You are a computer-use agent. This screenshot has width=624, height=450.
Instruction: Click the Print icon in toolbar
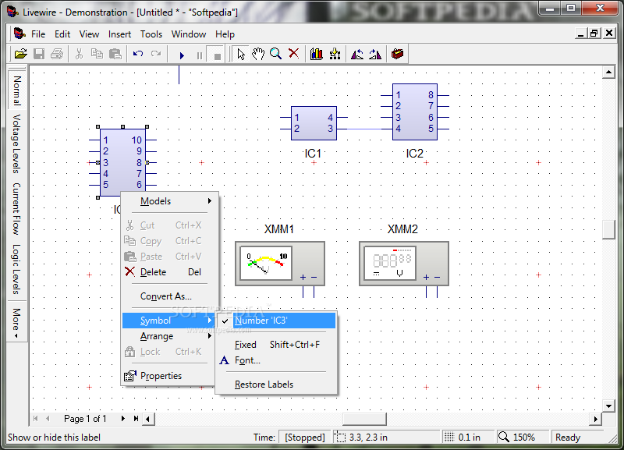(57, 54)
